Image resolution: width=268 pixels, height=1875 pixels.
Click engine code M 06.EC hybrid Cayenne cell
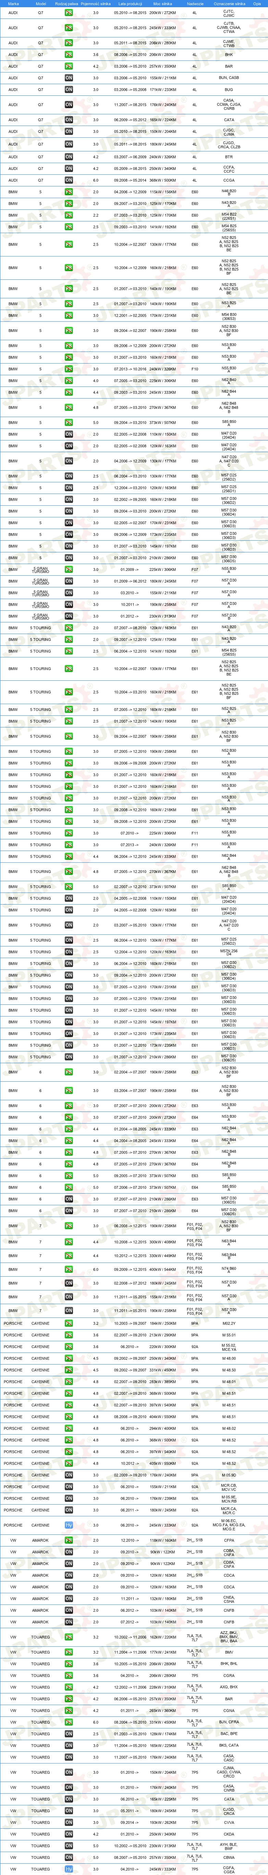click(229, 1525)
